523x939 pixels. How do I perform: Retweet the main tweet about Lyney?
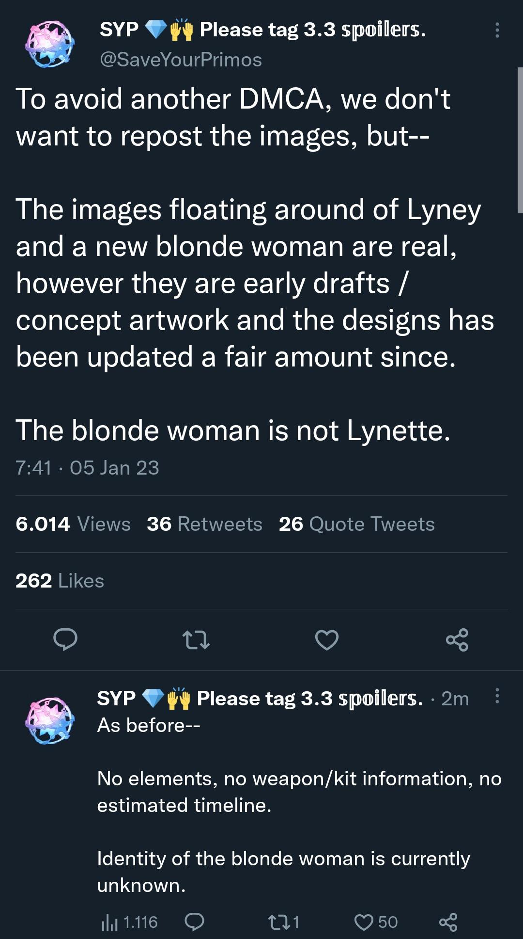pyautogui.click(x=196, y=639)
